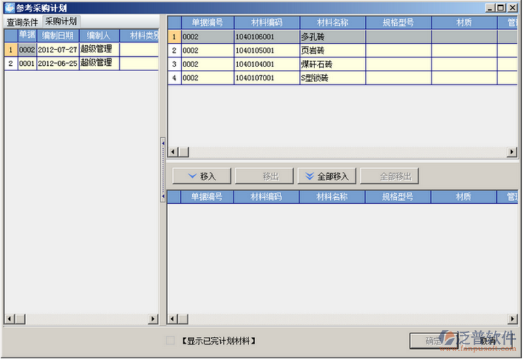Switch to the 查询条件 tab

[22, 22]
